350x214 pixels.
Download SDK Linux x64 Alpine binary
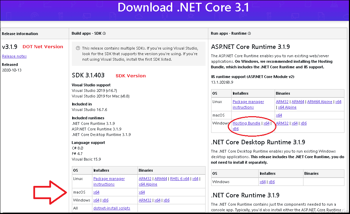pyautogui.click(x=148, y=185)
